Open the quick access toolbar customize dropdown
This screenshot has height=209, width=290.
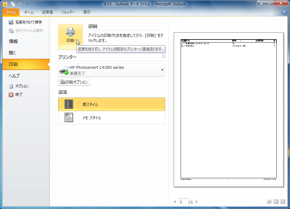click(x=27, y=5)
